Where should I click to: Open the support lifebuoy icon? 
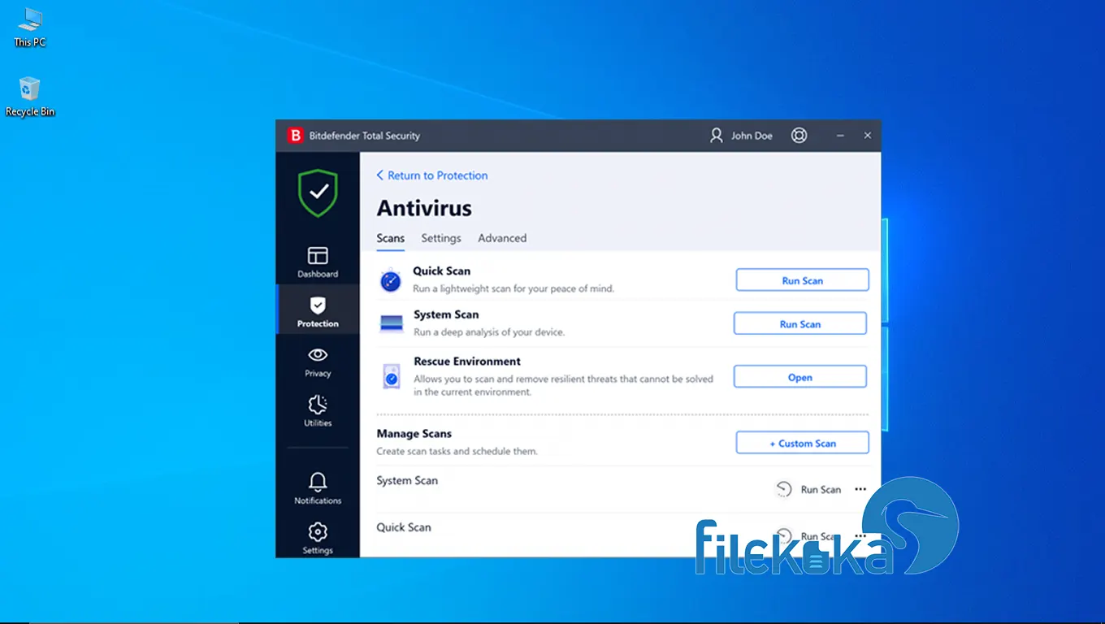(799, 136)
